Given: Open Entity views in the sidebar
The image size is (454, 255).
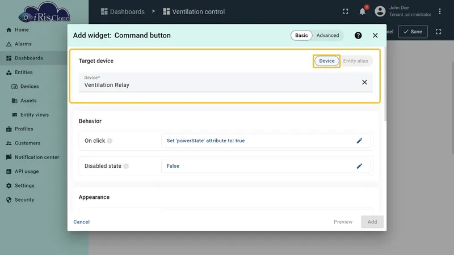Looking at the screenshot, I should point(33,115).
